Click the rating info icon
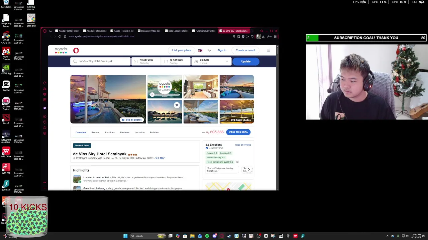Viewport: 428px width, 240px height. click(237, 162)
